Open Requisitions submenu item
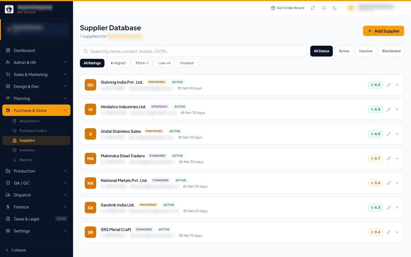Image resolution: width=411 pixels, height=257 pixels. point(36,121)
